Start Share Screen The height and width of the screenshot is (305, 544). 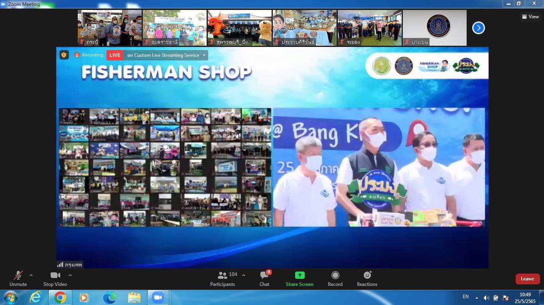[300, 279]
